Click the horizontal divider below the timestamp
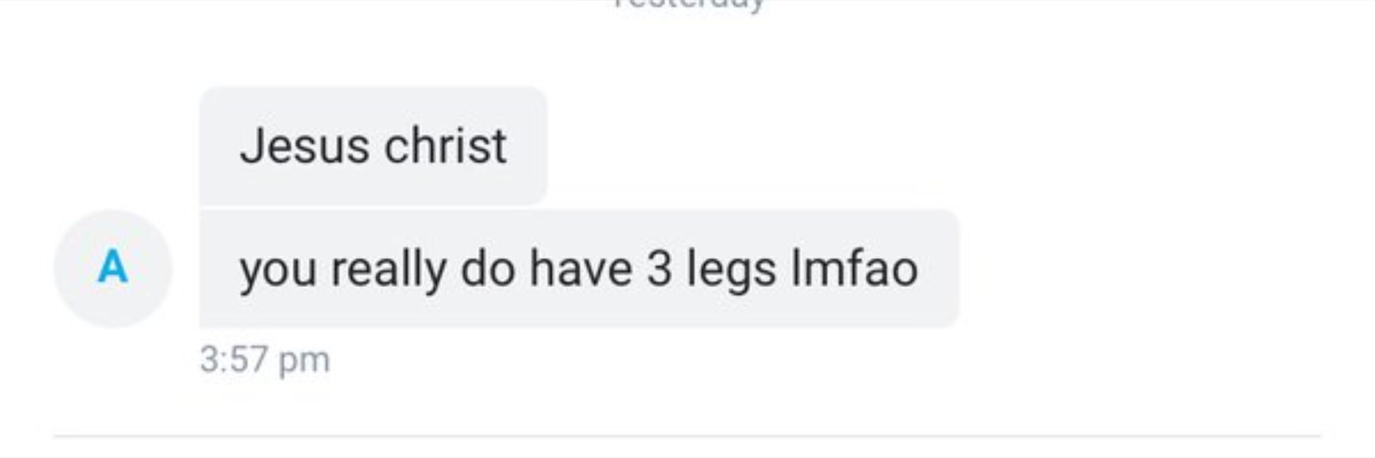Image resolution: width=1375 pixels, height=458 pixels. 687,437
